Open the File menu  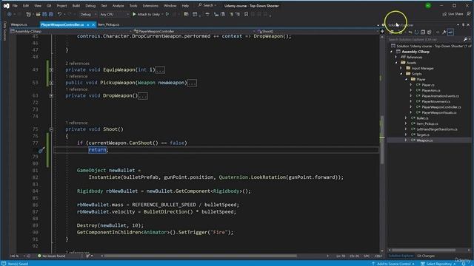(x=15, y=5)
